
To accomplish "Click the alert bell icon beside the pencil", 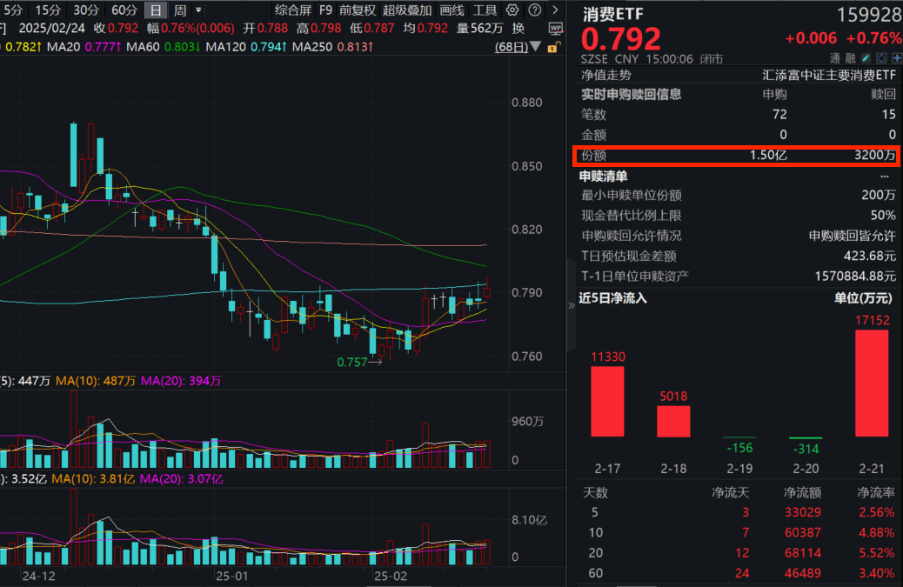I will point(881,57).
